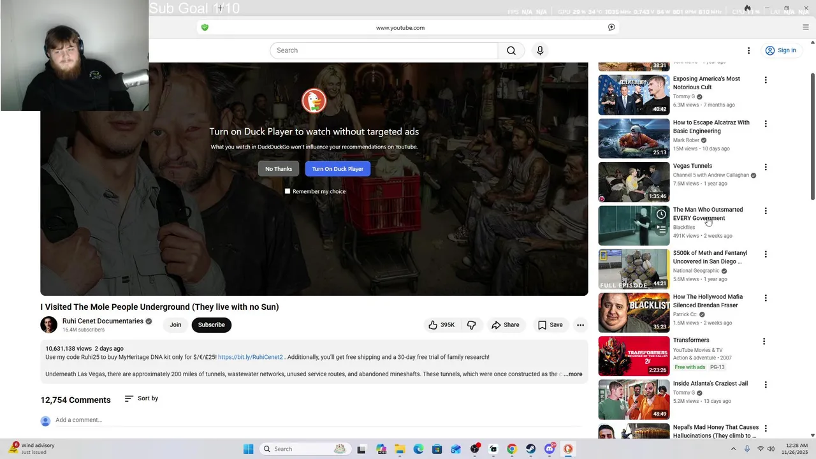Open options for The Man Who Outsmarted video
816x459 pixels.
[x=766, y=211]
